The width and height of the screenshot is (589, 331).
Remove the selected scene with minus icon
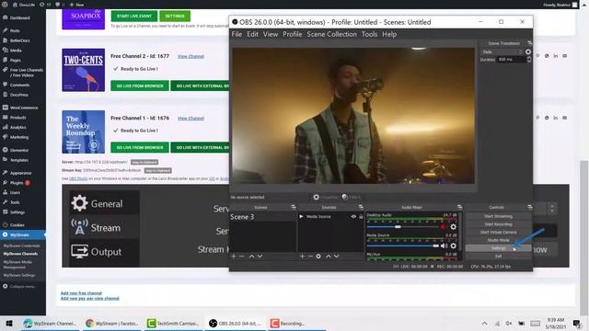pos(241,257)
